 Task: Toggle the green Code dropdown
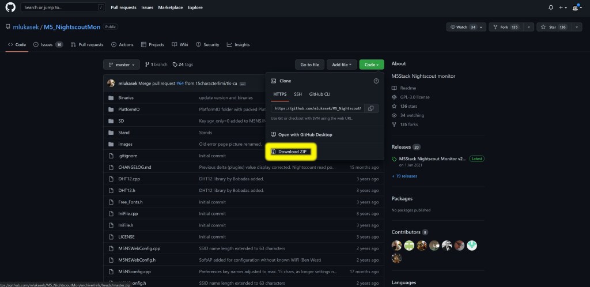coord(371,65)
